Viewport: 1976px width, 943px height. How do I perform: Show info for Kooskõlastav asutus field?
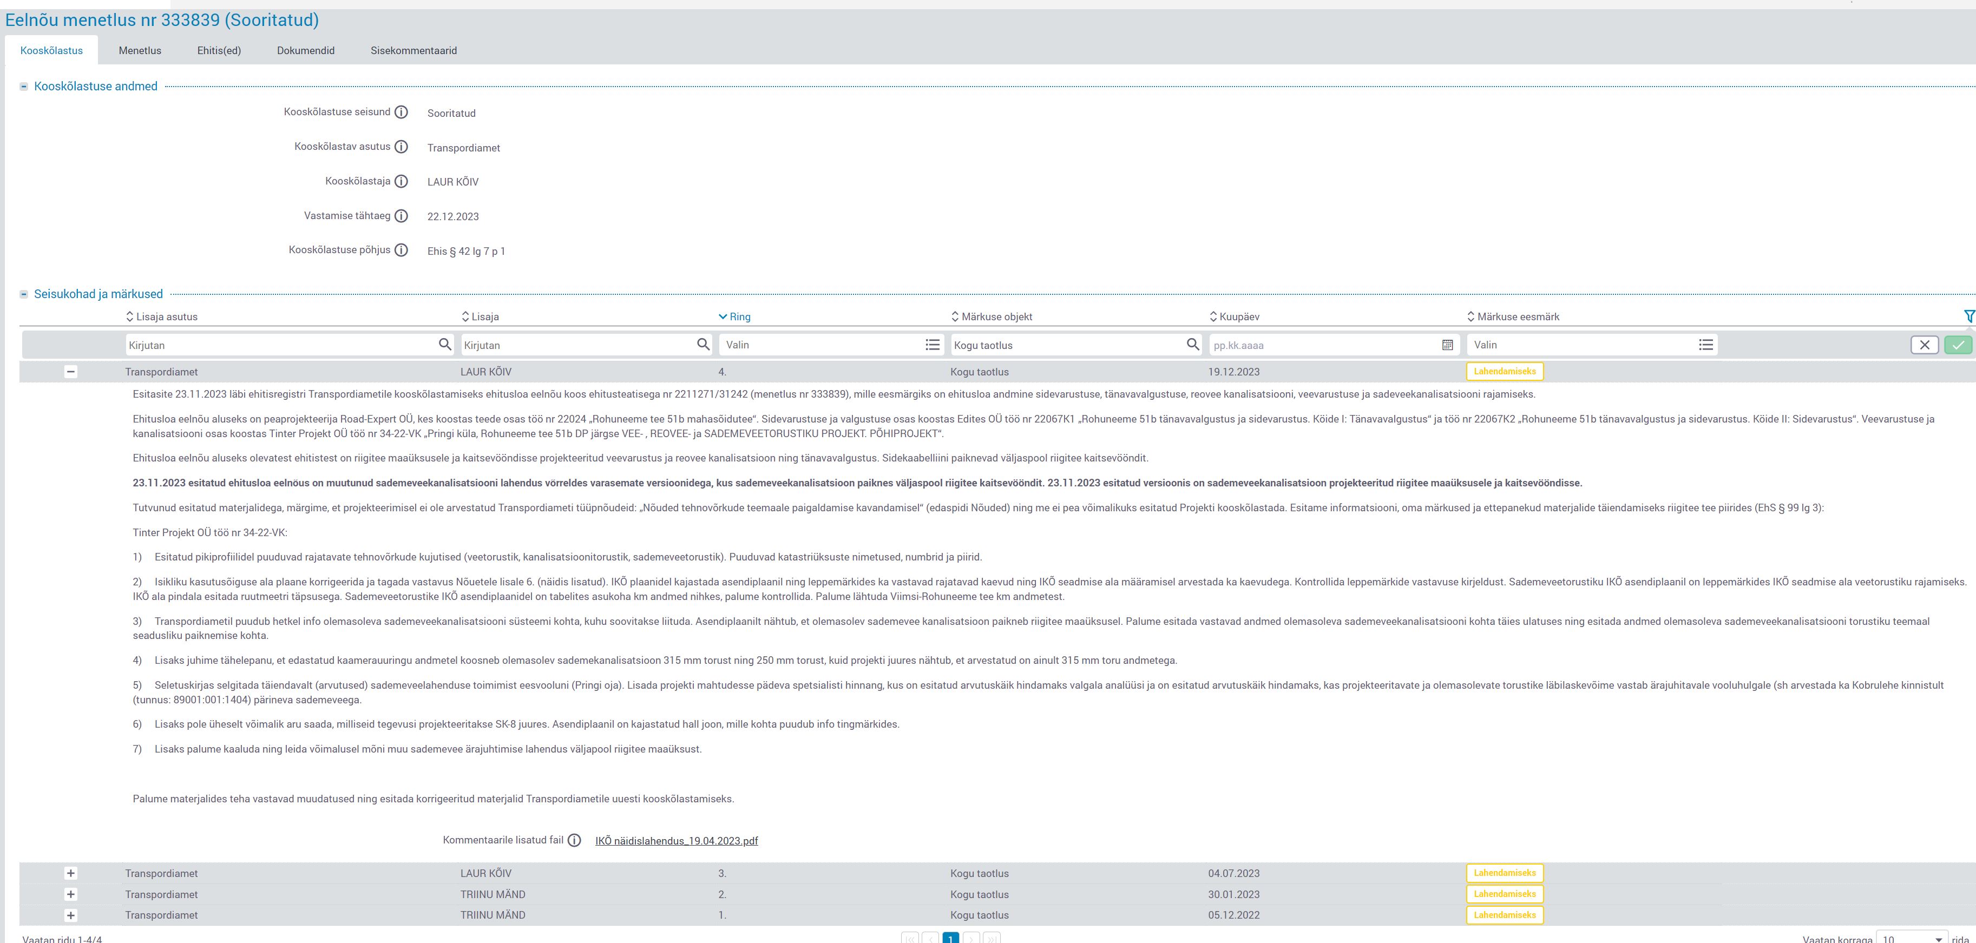pyautogui.click(x=401, y=147)
